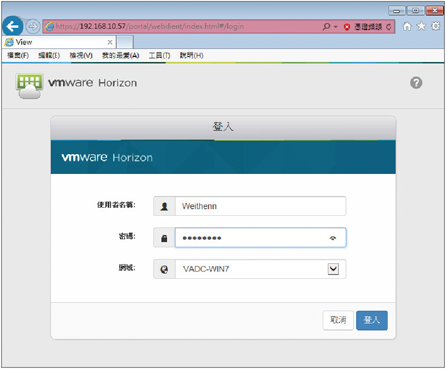Click the browser Forward arrow button
The height and width of the screenshot is (369, 446).
coord(33,26)
